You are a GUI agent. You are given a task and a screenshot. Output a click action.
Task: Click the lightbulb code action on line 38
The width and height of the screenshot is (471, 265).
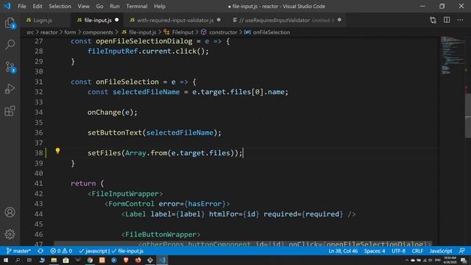point(57,151)
